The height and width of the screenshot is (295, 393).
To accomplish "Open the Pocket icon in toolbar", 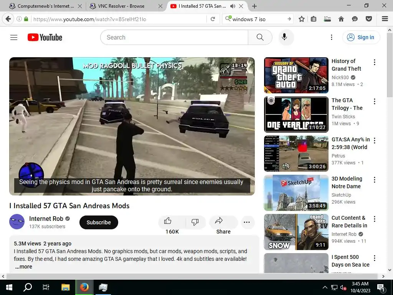I will [369, 19].
